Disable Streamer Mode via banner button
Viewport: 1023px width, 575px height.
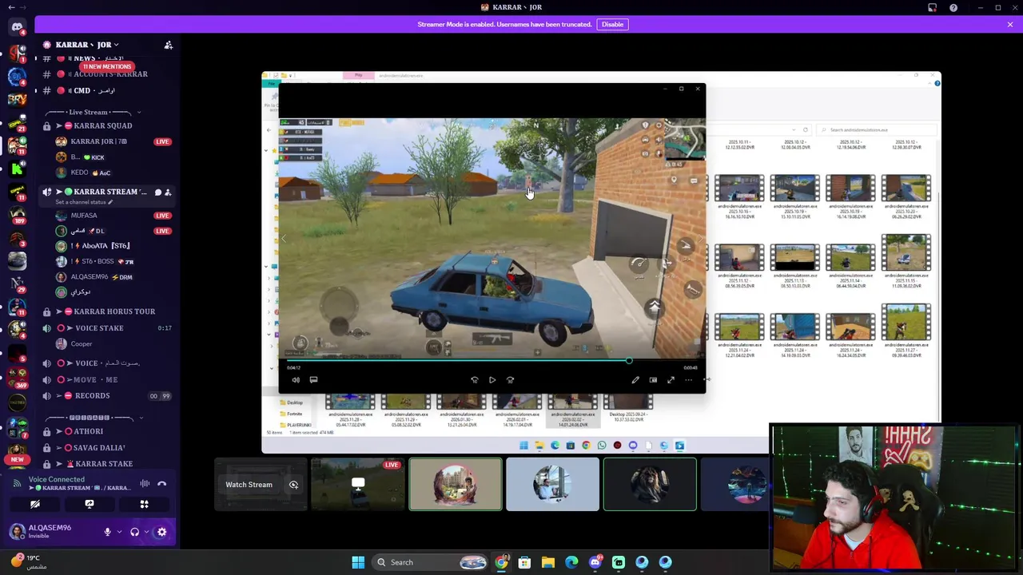(612, 24)
